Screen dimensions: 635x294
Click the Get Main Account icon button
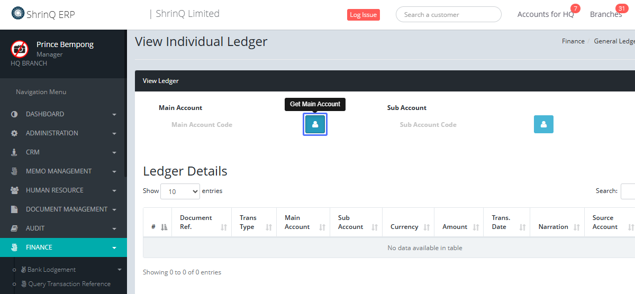[x=315, y=124]
